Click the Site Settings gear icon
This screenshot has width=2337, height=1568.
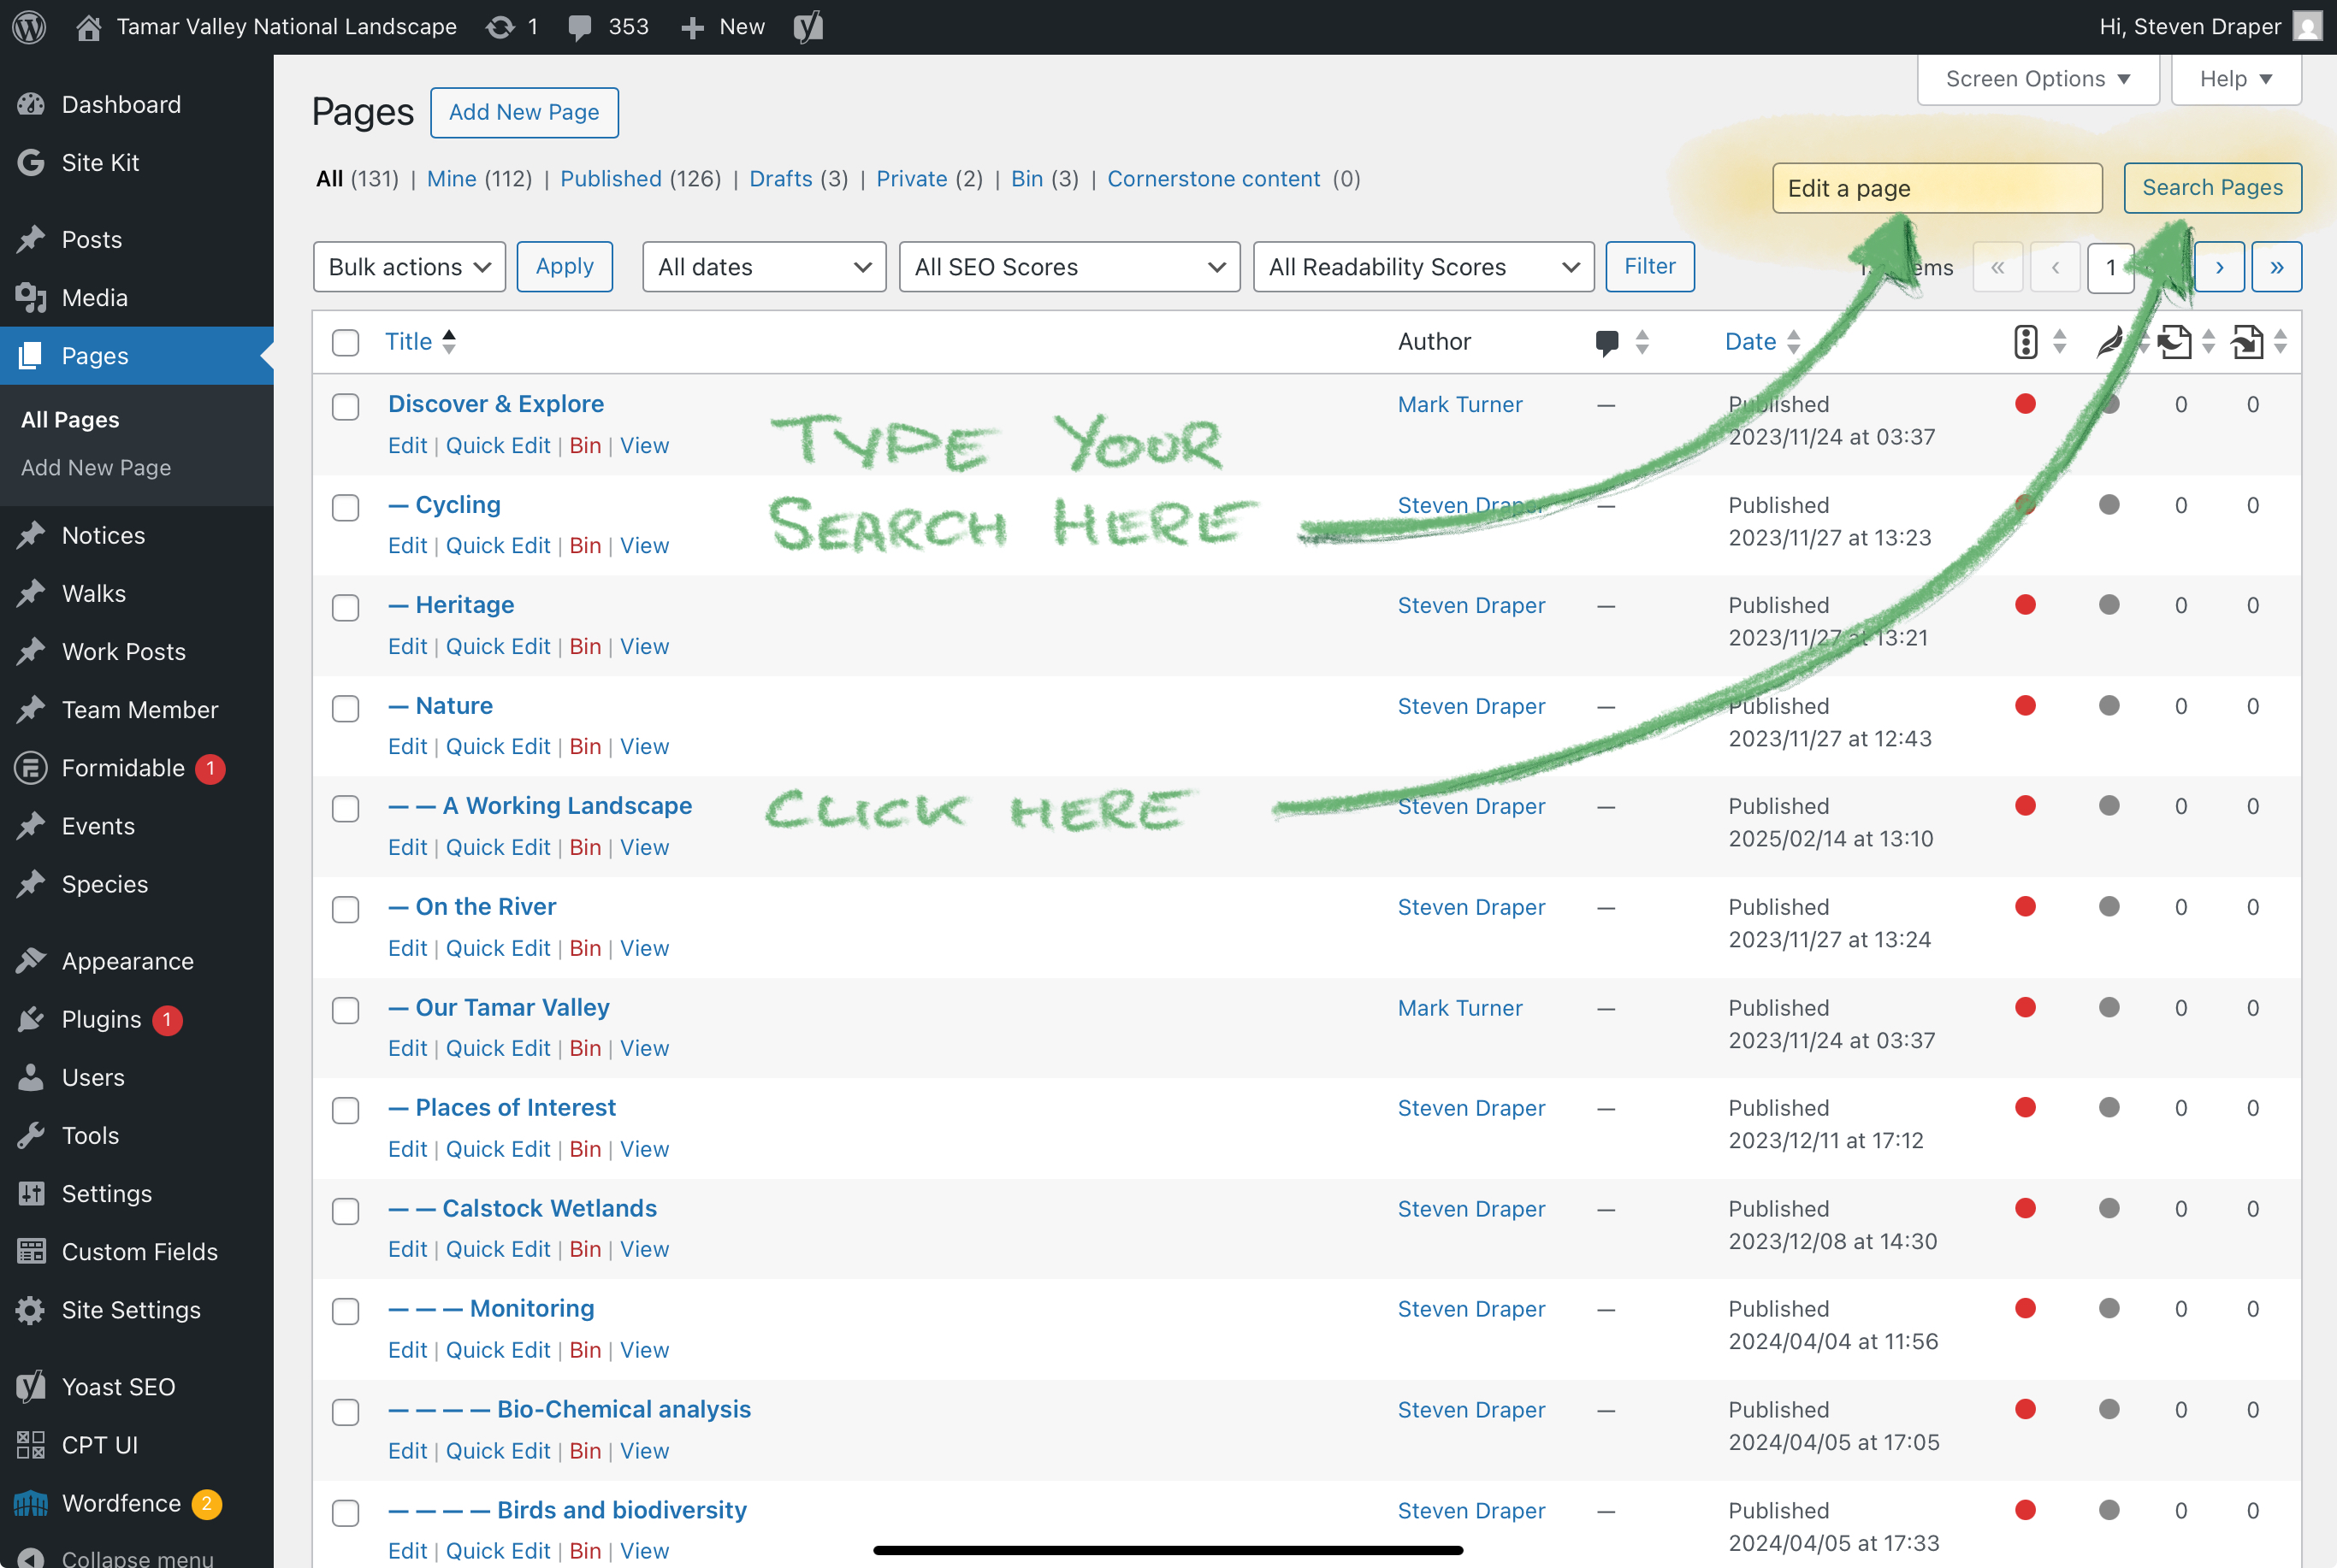click(x=31, y=1310)
